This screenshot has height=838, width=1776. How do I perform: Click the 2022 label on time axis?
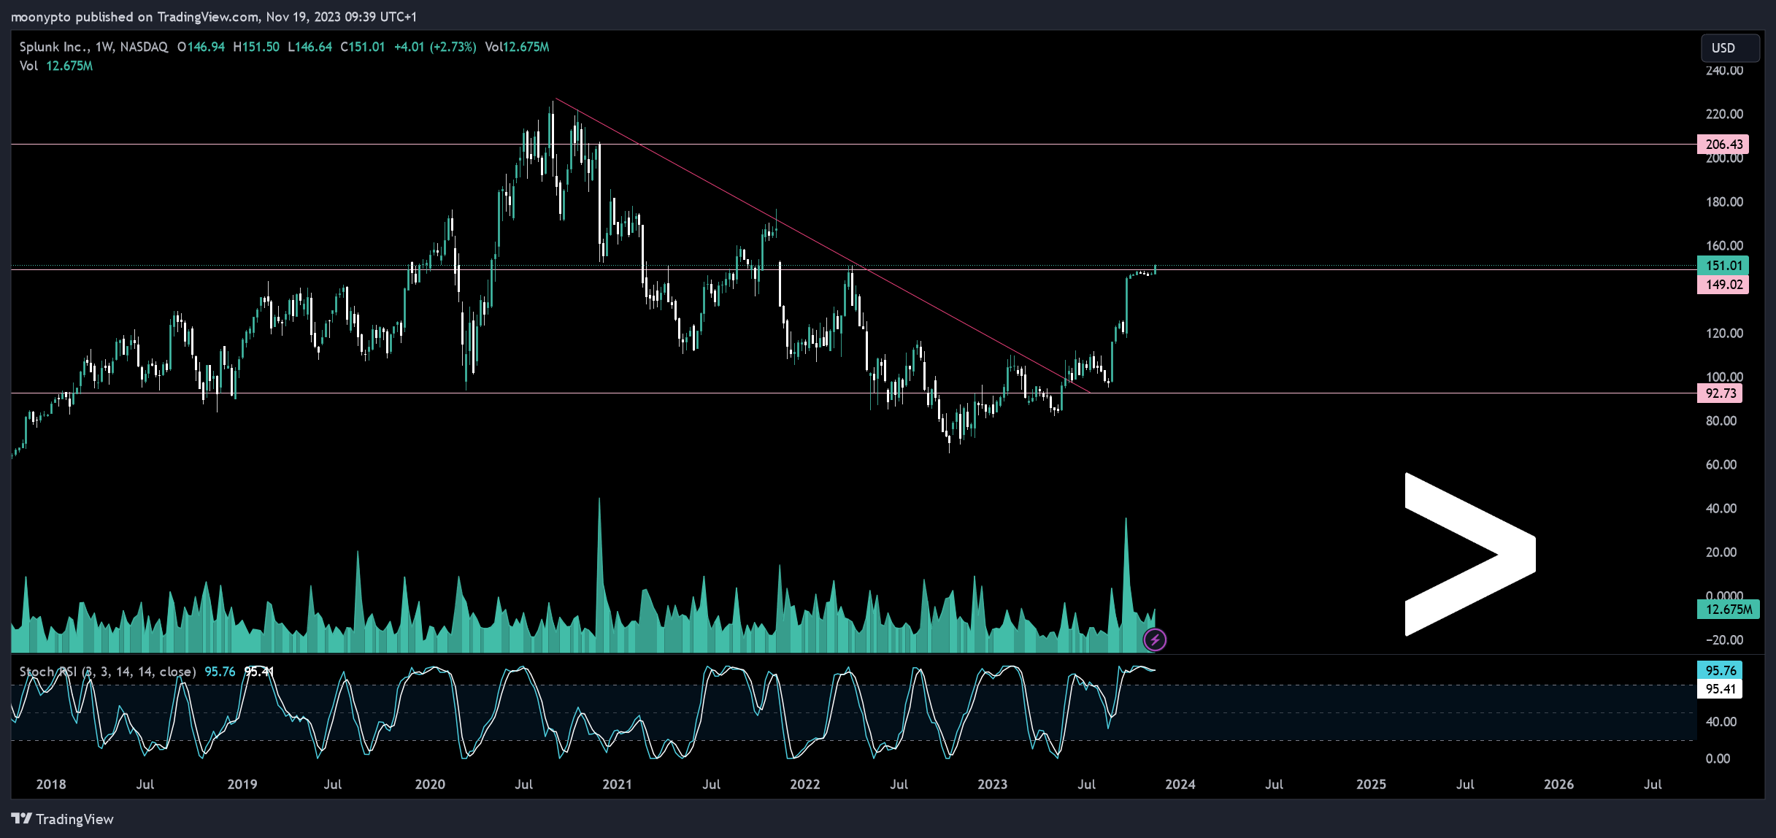pos(805,784)
